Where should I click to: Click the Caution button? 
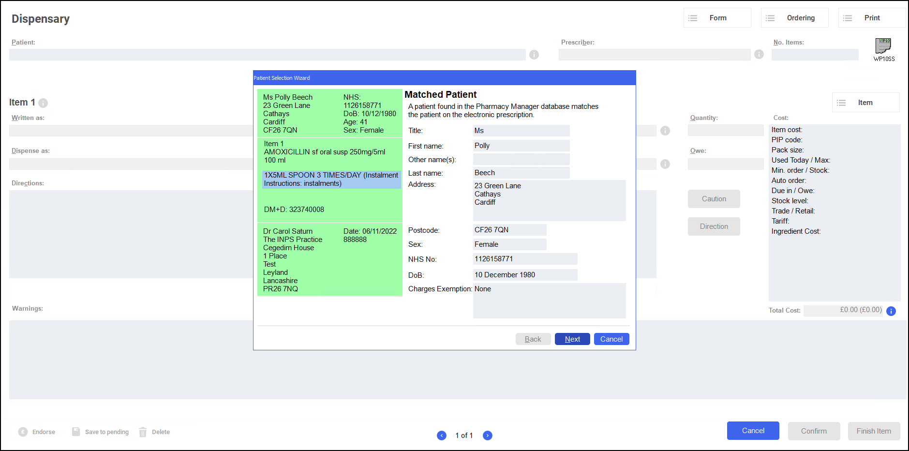tap(714, 199)
